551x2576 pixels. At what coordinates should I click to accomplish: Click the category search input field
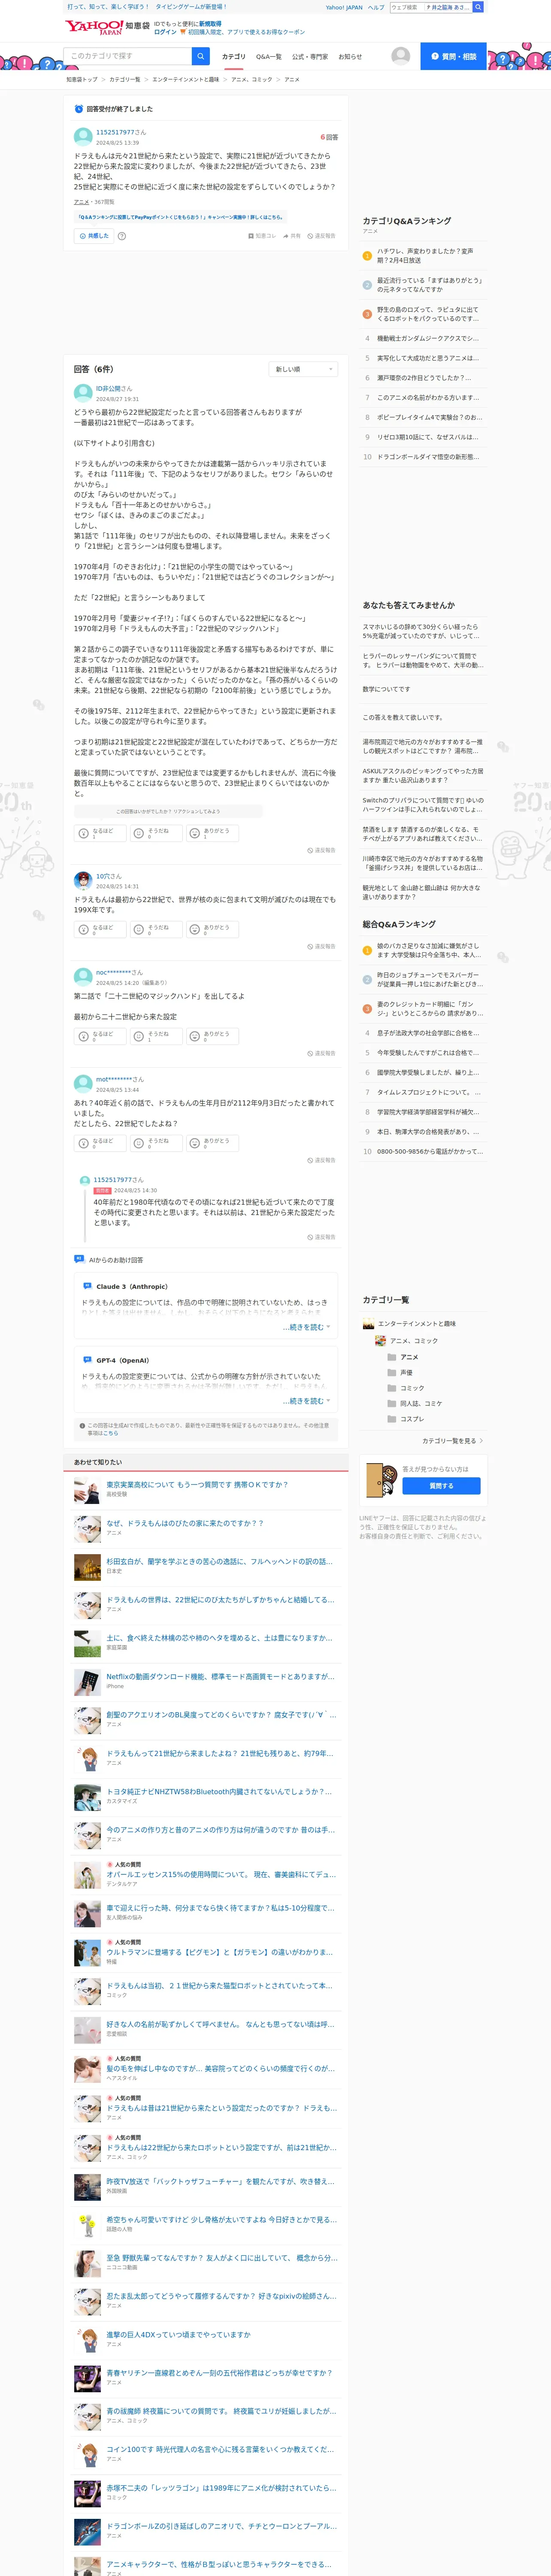pos(128,56)
